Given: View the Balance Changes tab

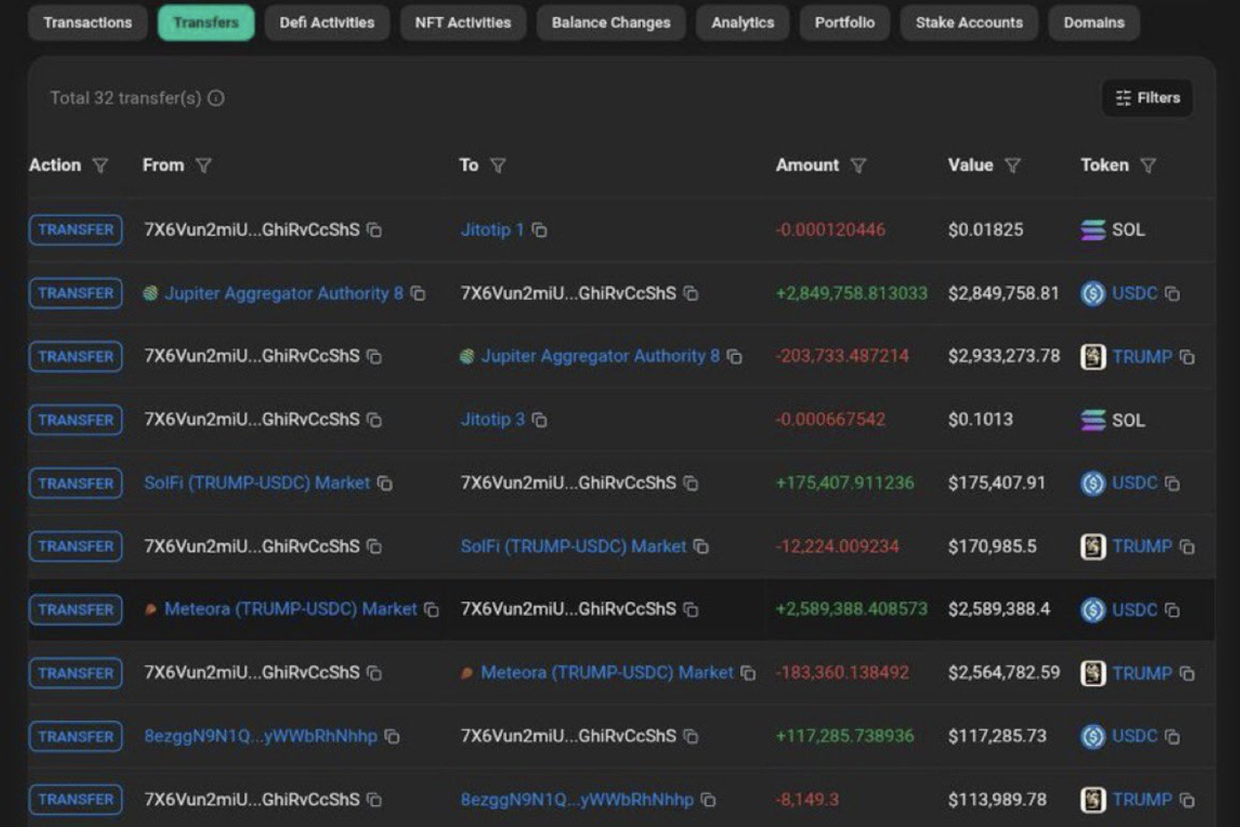Looking at the screenshot, I should pyautogui.click(x=611, y=22).
